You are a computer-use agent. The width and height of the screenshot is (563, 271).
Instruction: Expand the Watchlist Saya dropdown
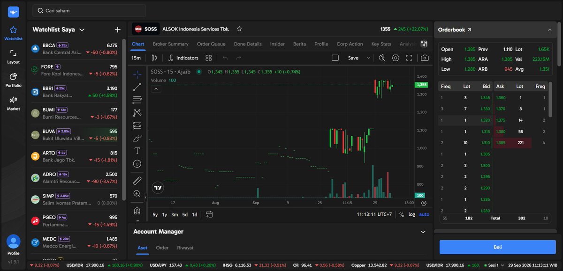point(82,29)
